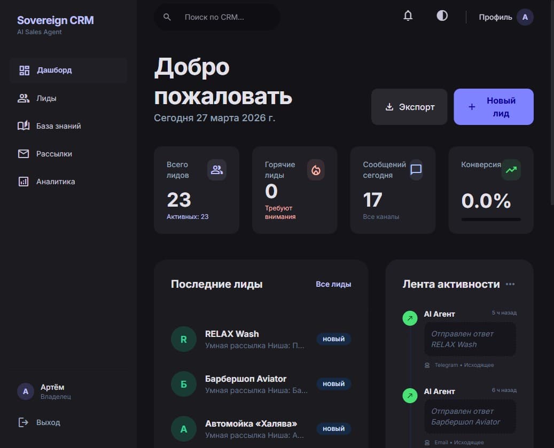Image resolution: width=554 pixels, height=448 pixels.
Task: Click НОВЫЙ badge of Барбершоп Aviator
Action: [x=333, y=384]
